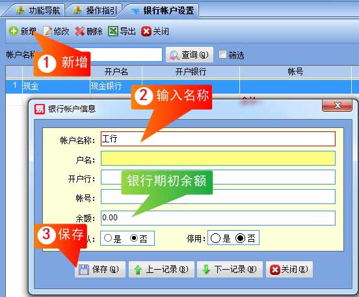Click the 银行帐户设置 tab icon
This screenshot has height=297, width=359.
pos(135,11)
